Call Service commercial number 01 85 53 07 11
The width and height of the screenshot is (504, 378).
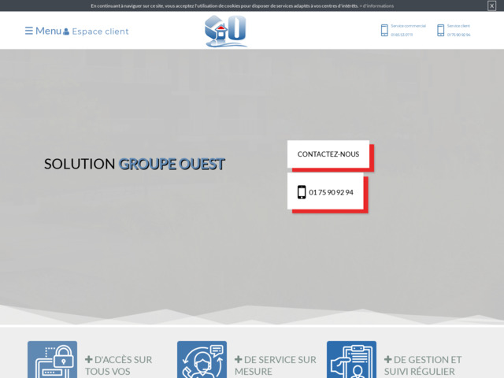point(402,35)
